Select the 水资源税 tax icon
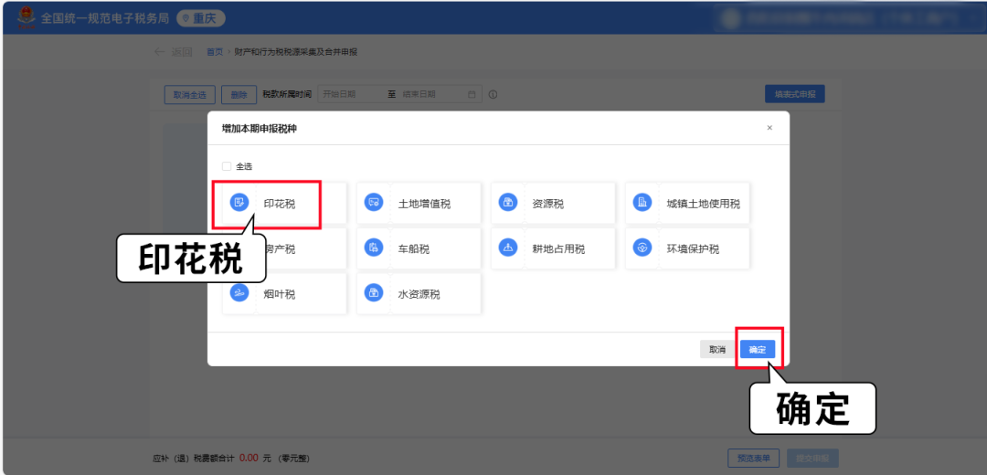This screenshot has height=475, width=987. [373, 292]
